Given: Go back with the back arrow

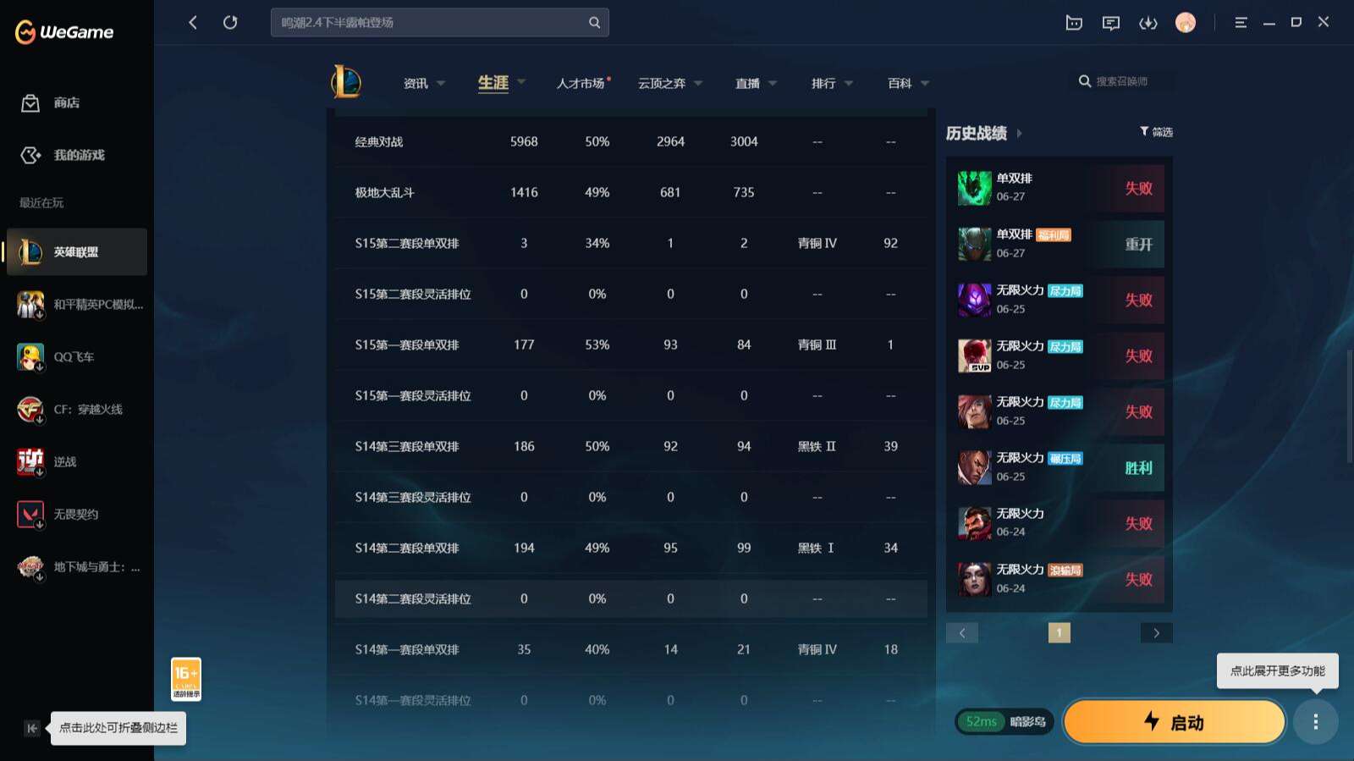Looking at the screenshot, I should (193, 23).
